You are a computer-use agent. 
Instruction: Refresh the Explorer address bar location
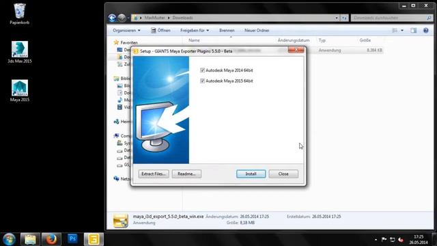[344, 18]
